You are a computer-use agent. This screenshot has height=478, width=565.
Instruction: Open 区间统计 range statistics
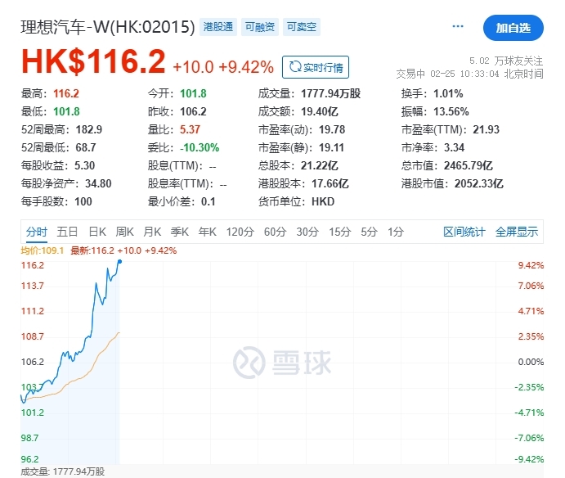(464, 232)
